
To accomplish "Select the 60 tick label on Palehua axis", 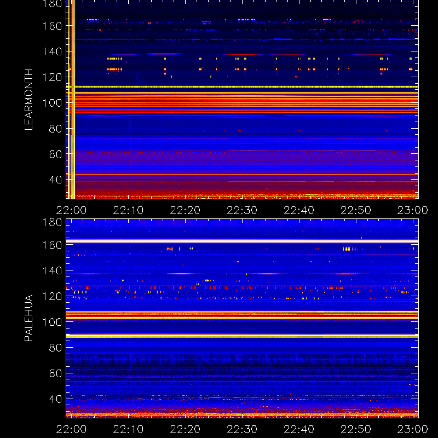I will (55, 373).
